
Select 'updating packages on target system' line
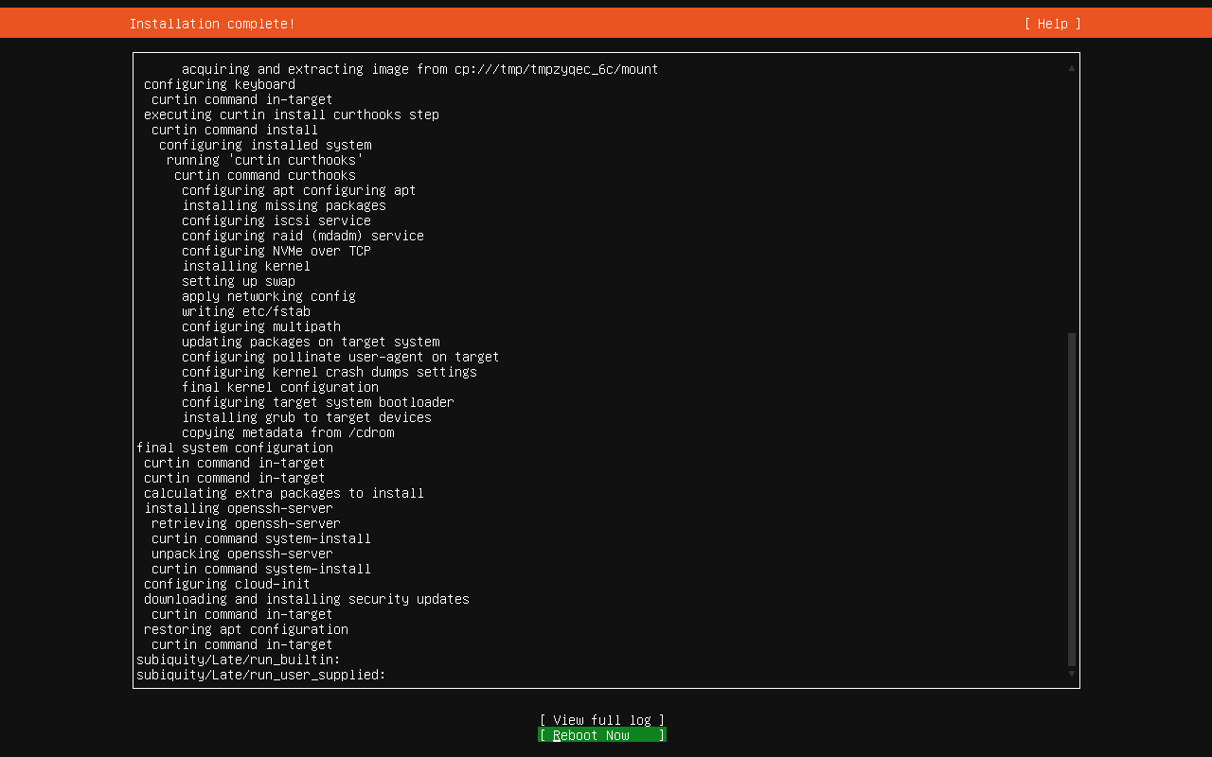311,342
